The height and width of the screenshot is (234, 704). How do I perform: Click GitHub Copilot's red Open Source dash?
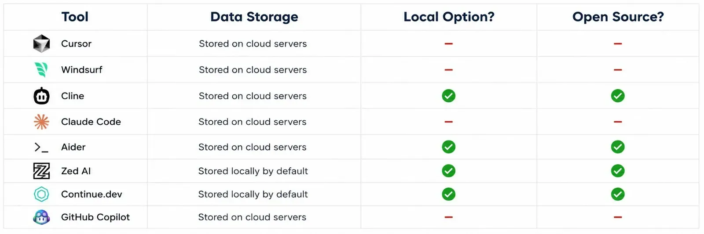(x=618, y=217)
